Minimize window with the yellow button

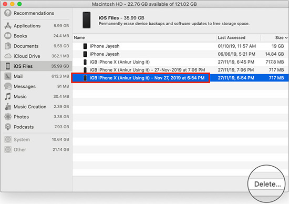tap(12, 4)
